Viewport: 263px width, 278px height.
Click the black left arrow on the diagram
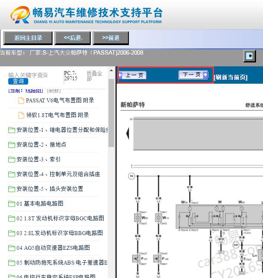point(128,133)
